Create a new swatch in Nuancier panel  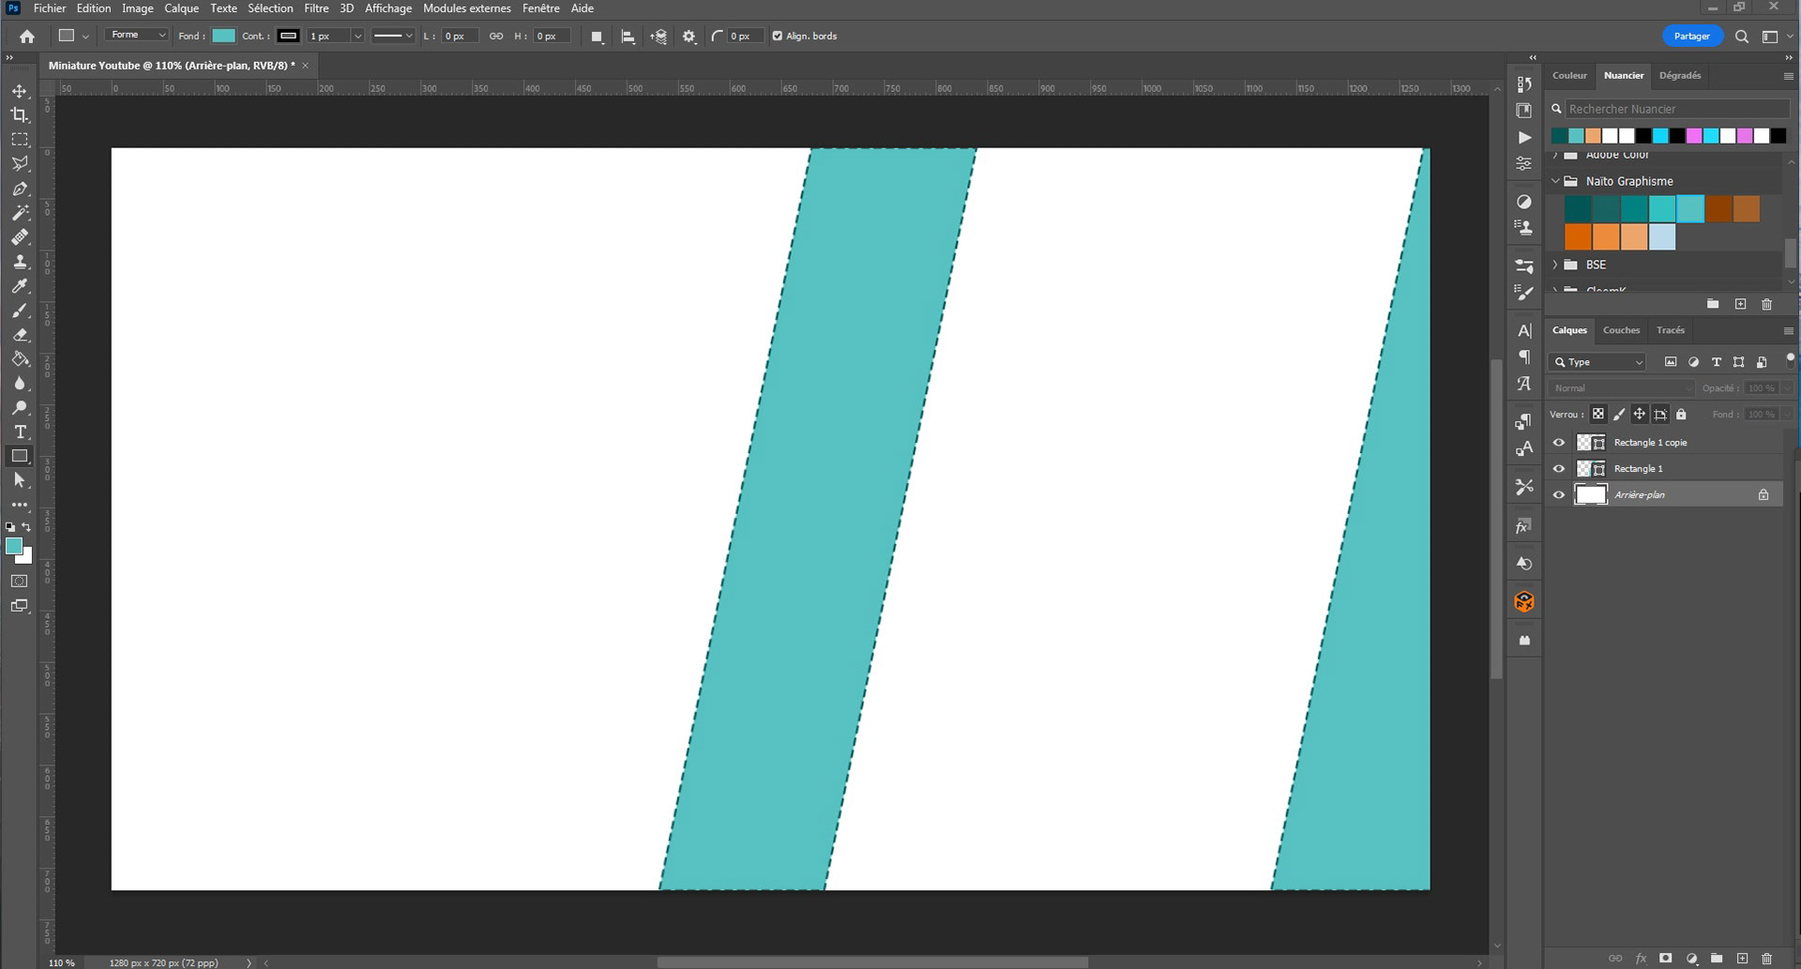tap(1741, 304)
